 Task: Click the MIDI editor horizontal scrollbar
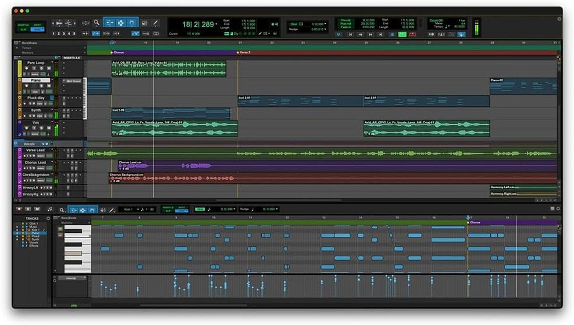194,305
